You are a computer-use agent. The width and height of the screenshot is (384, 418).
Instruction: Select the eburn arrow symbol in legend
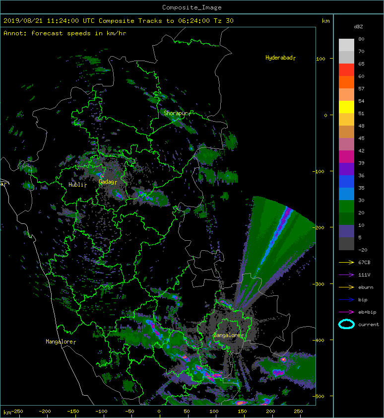[346, 287]
